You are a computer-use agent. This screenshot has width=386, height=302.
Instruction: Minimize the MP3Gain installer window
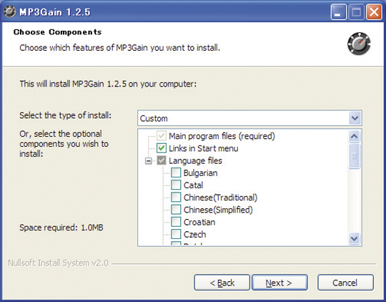click(339, 11)
